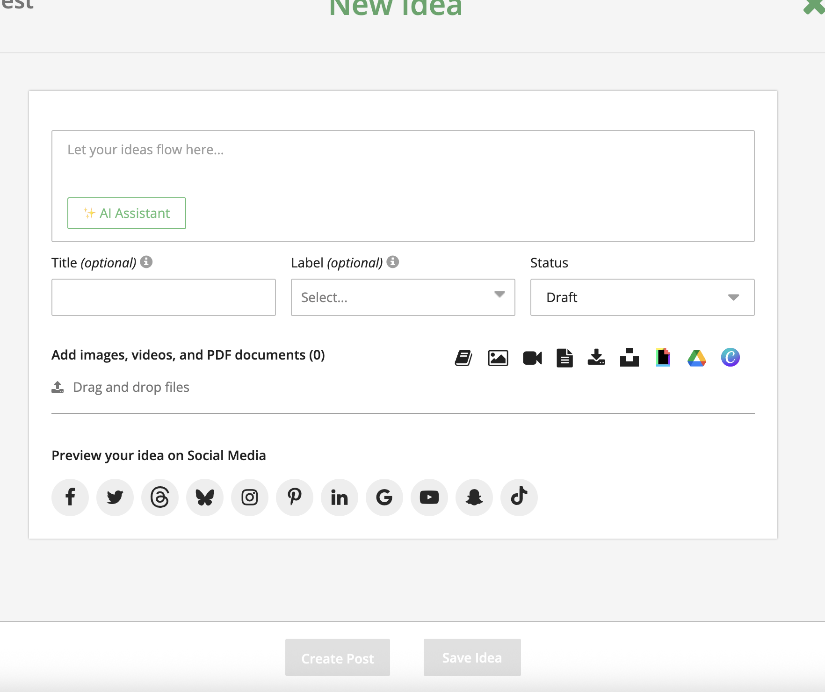This screenshot has width=825, height=692.
Task: Preview idea on Instagram
Action: [x=250, y=497]
